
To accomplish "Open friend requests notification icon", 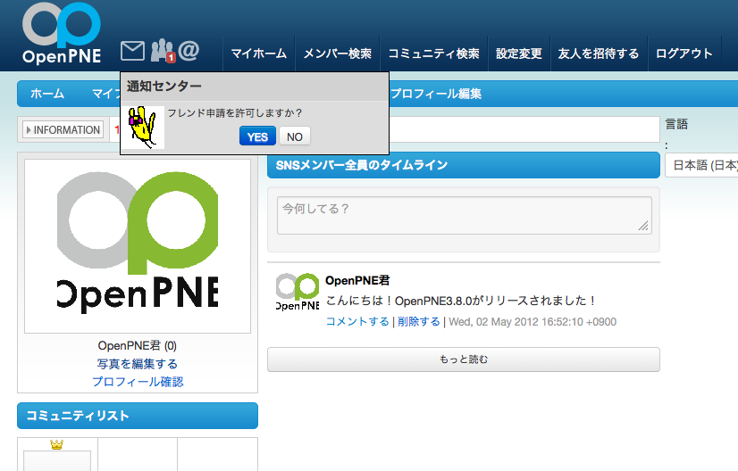I will (x=162, y=51).
